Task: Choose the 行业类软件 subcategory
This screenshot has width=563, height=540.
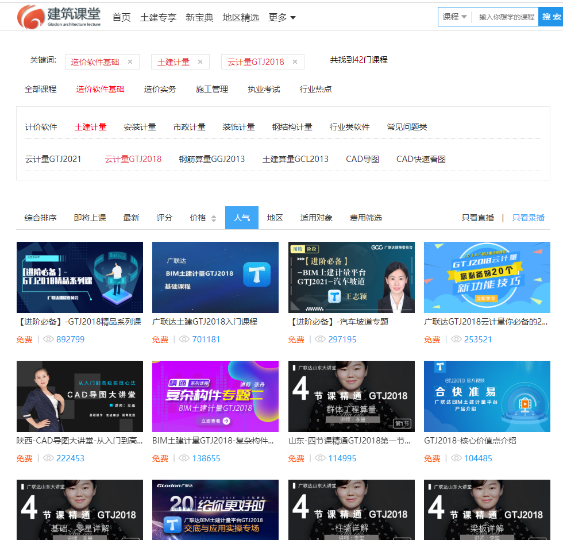Action: coord(349,127)
